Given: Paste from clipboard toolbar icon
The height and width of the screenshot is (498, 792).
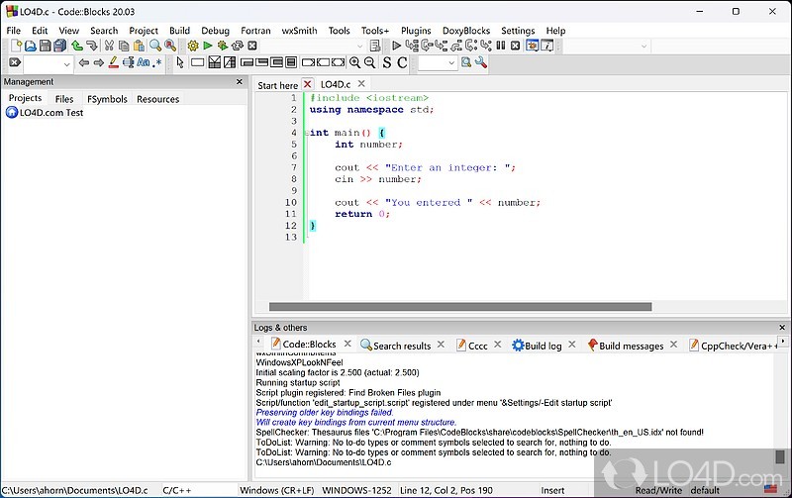Looking at the screenshot, I should click(139, 46).
